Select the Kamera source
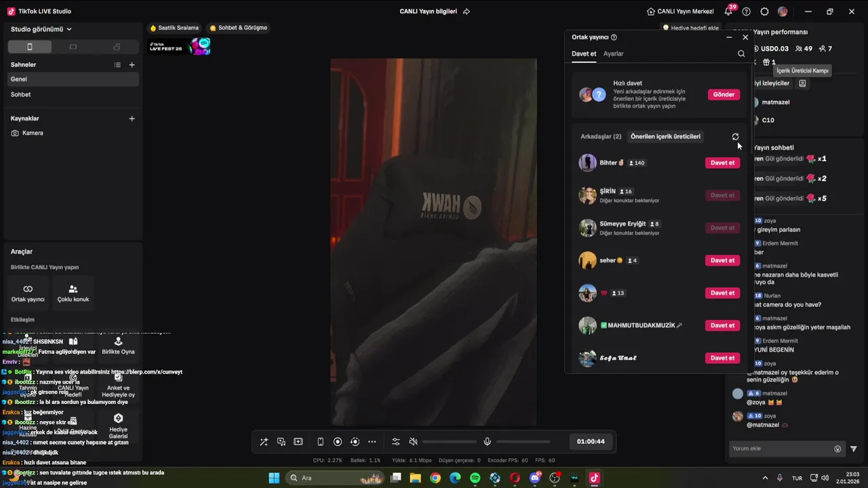868x488 pixels. [73, 133]
